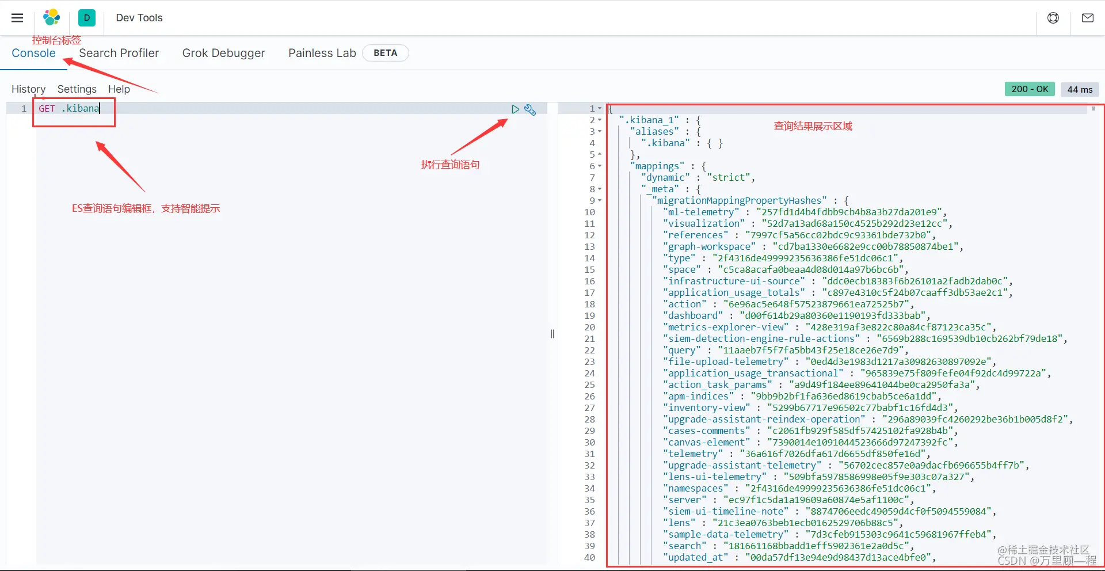Click the 200 - OK status badge
This screenshot has height=571, width=1105.
click(1030, 89)
